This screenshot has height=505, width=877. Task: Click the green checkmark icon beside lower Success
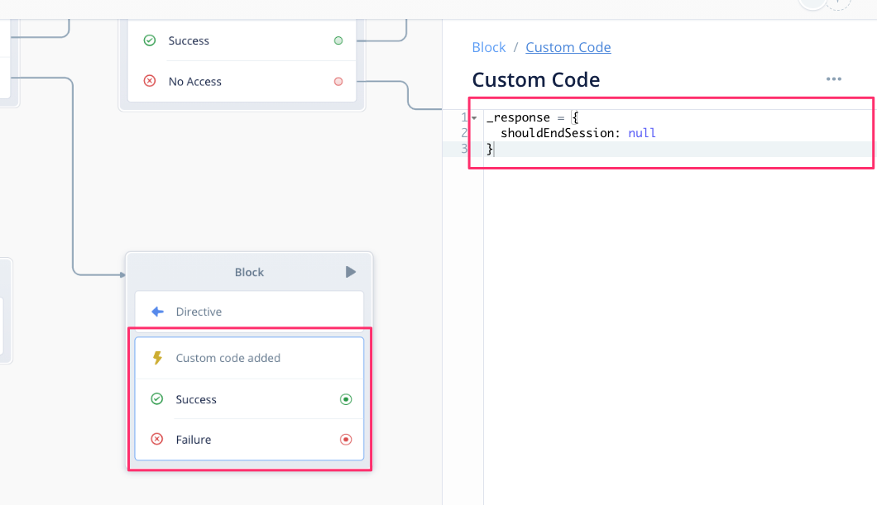tap(157, 399)
